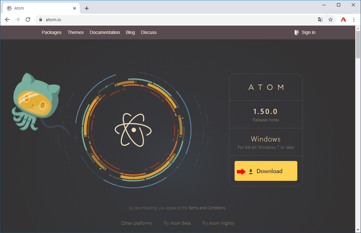The height and width of the screenshot is (233, 361).
Task: Click the padlock site info icon
Action: click(41, 20)
